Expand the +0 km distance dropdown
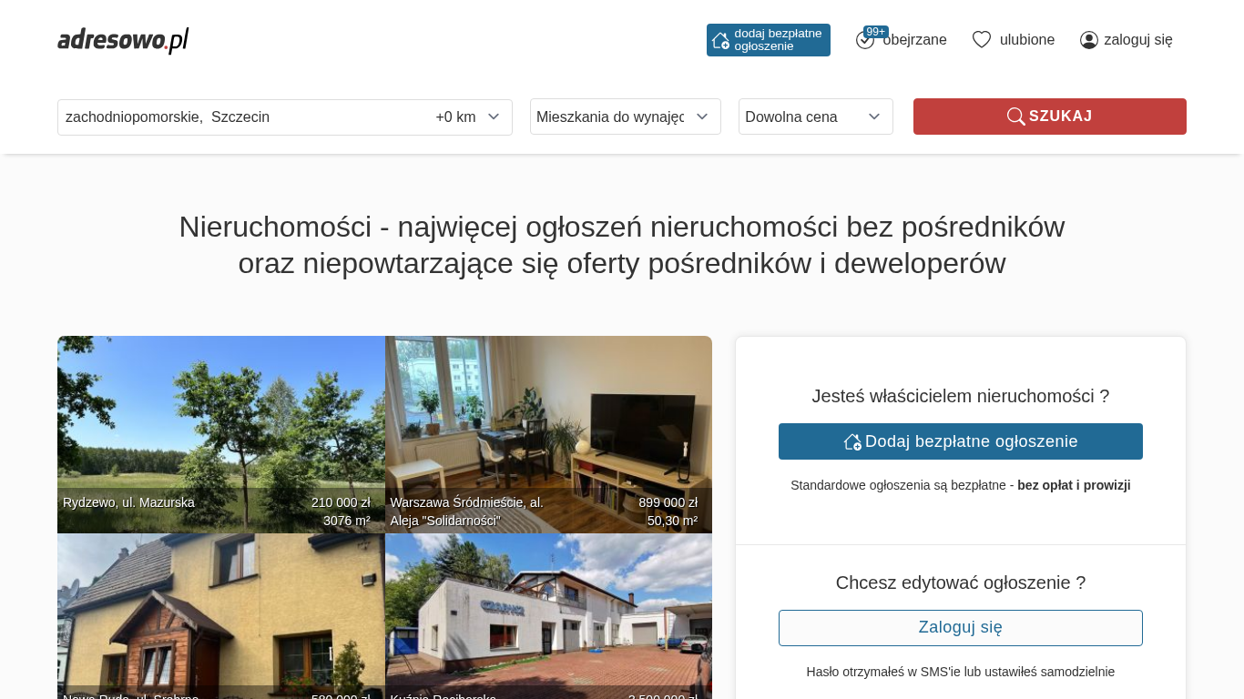 coord(468,116)
